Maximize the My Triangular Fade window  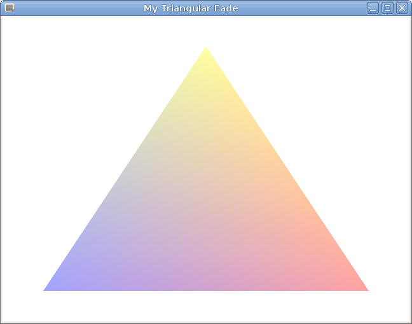tap(387, 8)
